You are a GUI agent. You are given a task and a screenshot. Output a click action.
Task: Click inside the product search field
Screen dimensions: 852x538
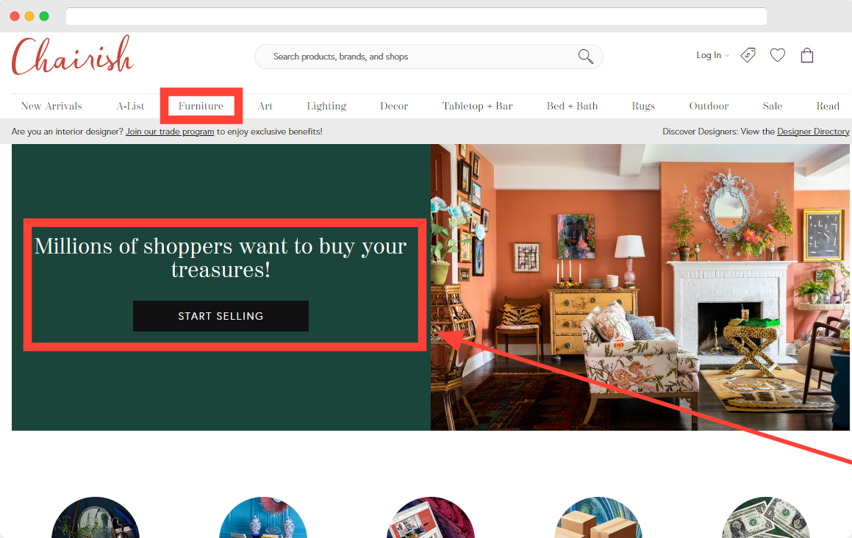[412, 56]
